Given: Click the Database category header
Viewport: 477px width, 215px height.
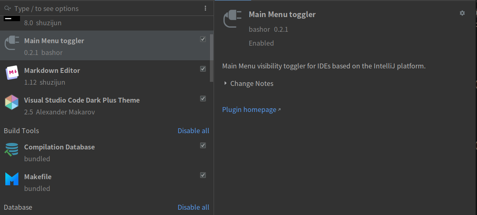Looking at the screenshot, I should (18, 207).
